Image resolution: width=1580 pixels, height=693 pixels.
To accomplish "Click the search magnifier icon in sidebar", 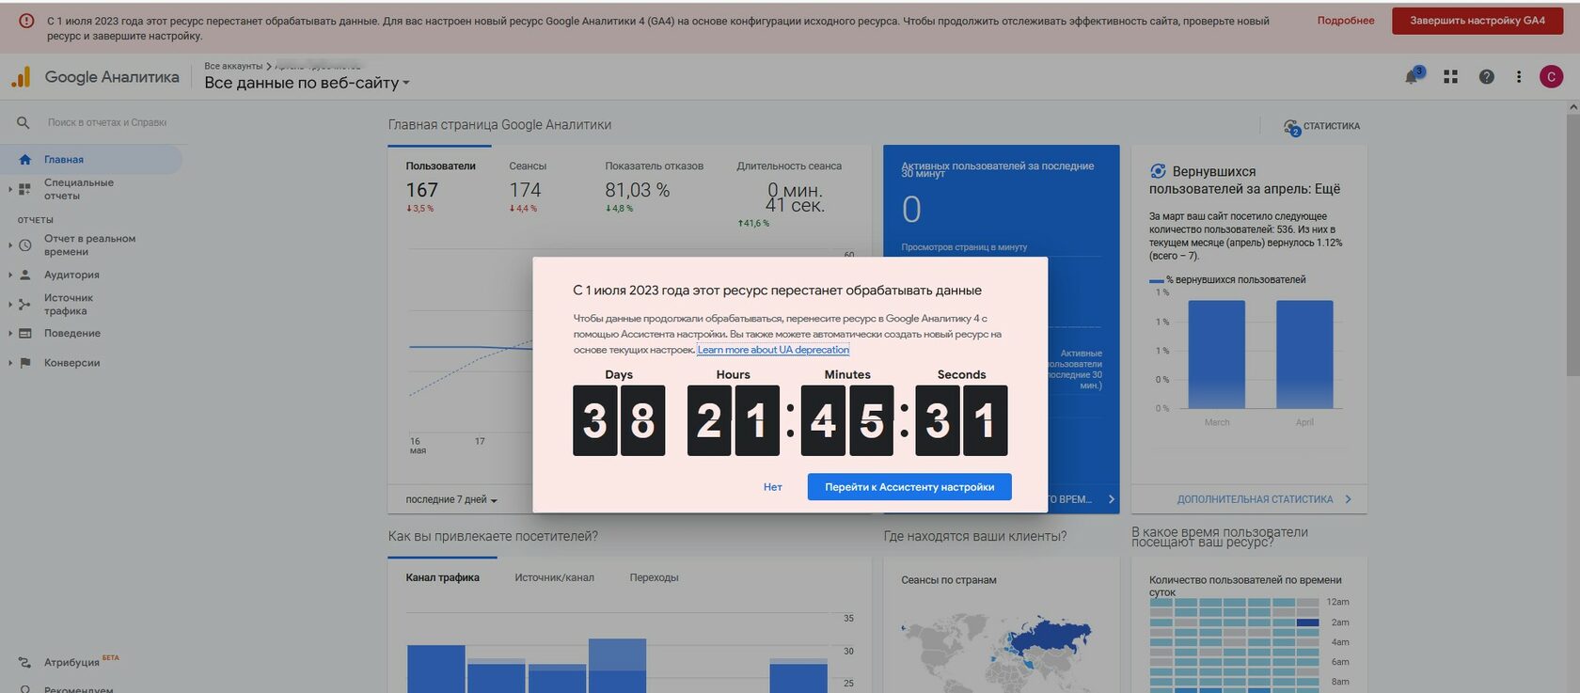I will (24, 122).
